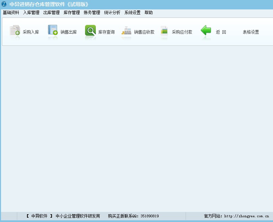Open the 入库管理 menu
Screen dimensions: 273x222
point(31,12)
